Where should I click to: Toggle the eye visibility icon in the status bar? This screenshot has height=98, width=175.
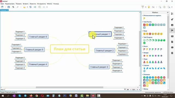click(x=128, y=90)
